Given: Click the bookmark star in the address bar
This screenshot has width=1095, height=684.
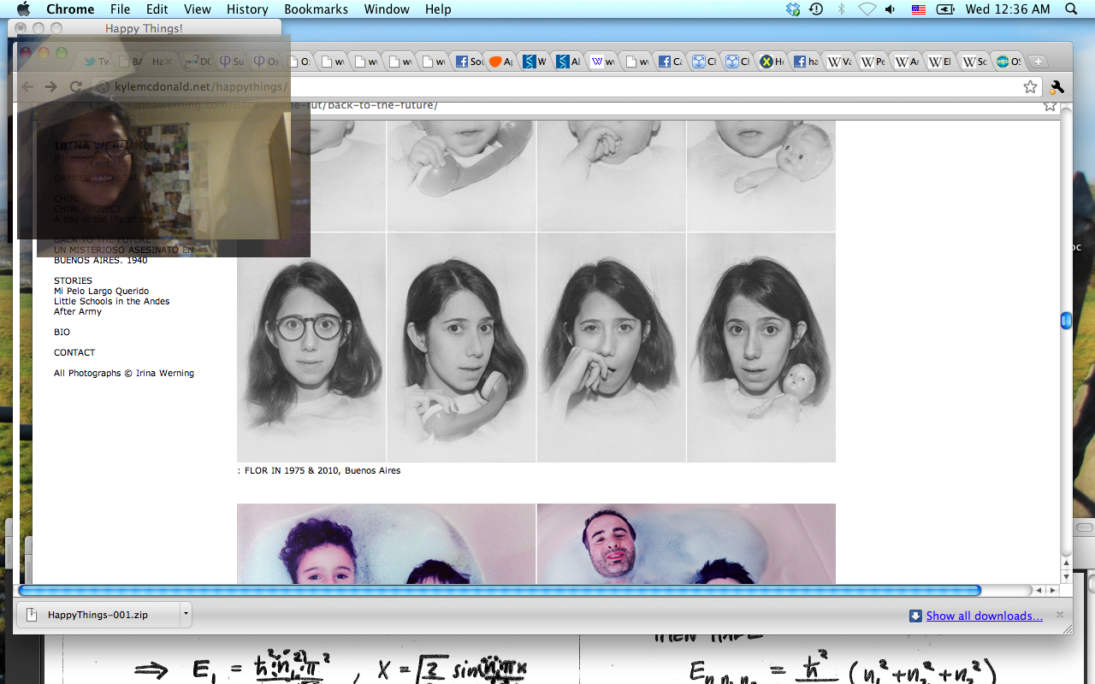Looking at the screenshot, I should tap(1030, 86).
